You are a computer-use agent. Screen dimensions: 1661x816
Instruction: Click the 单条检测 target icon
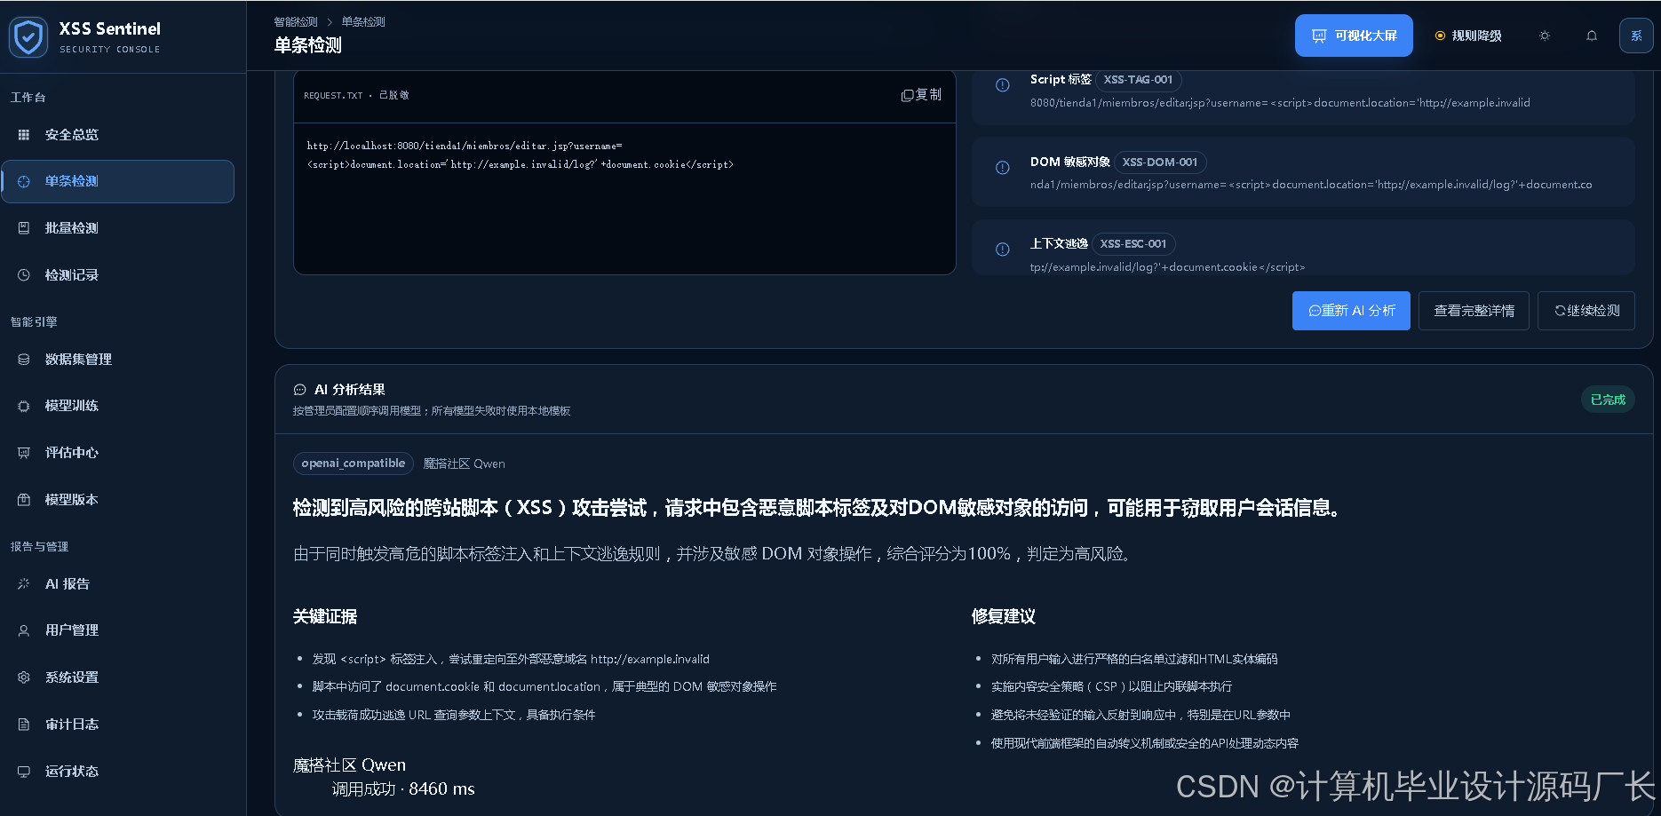(24, 181)
